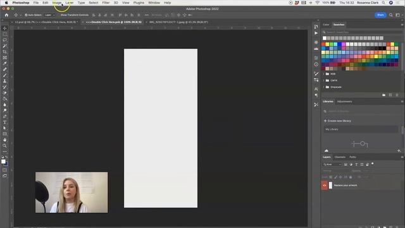Expand the Grayscale swatch folder
This screenshot has width=405, height=228.
click(x=323, y=87)
